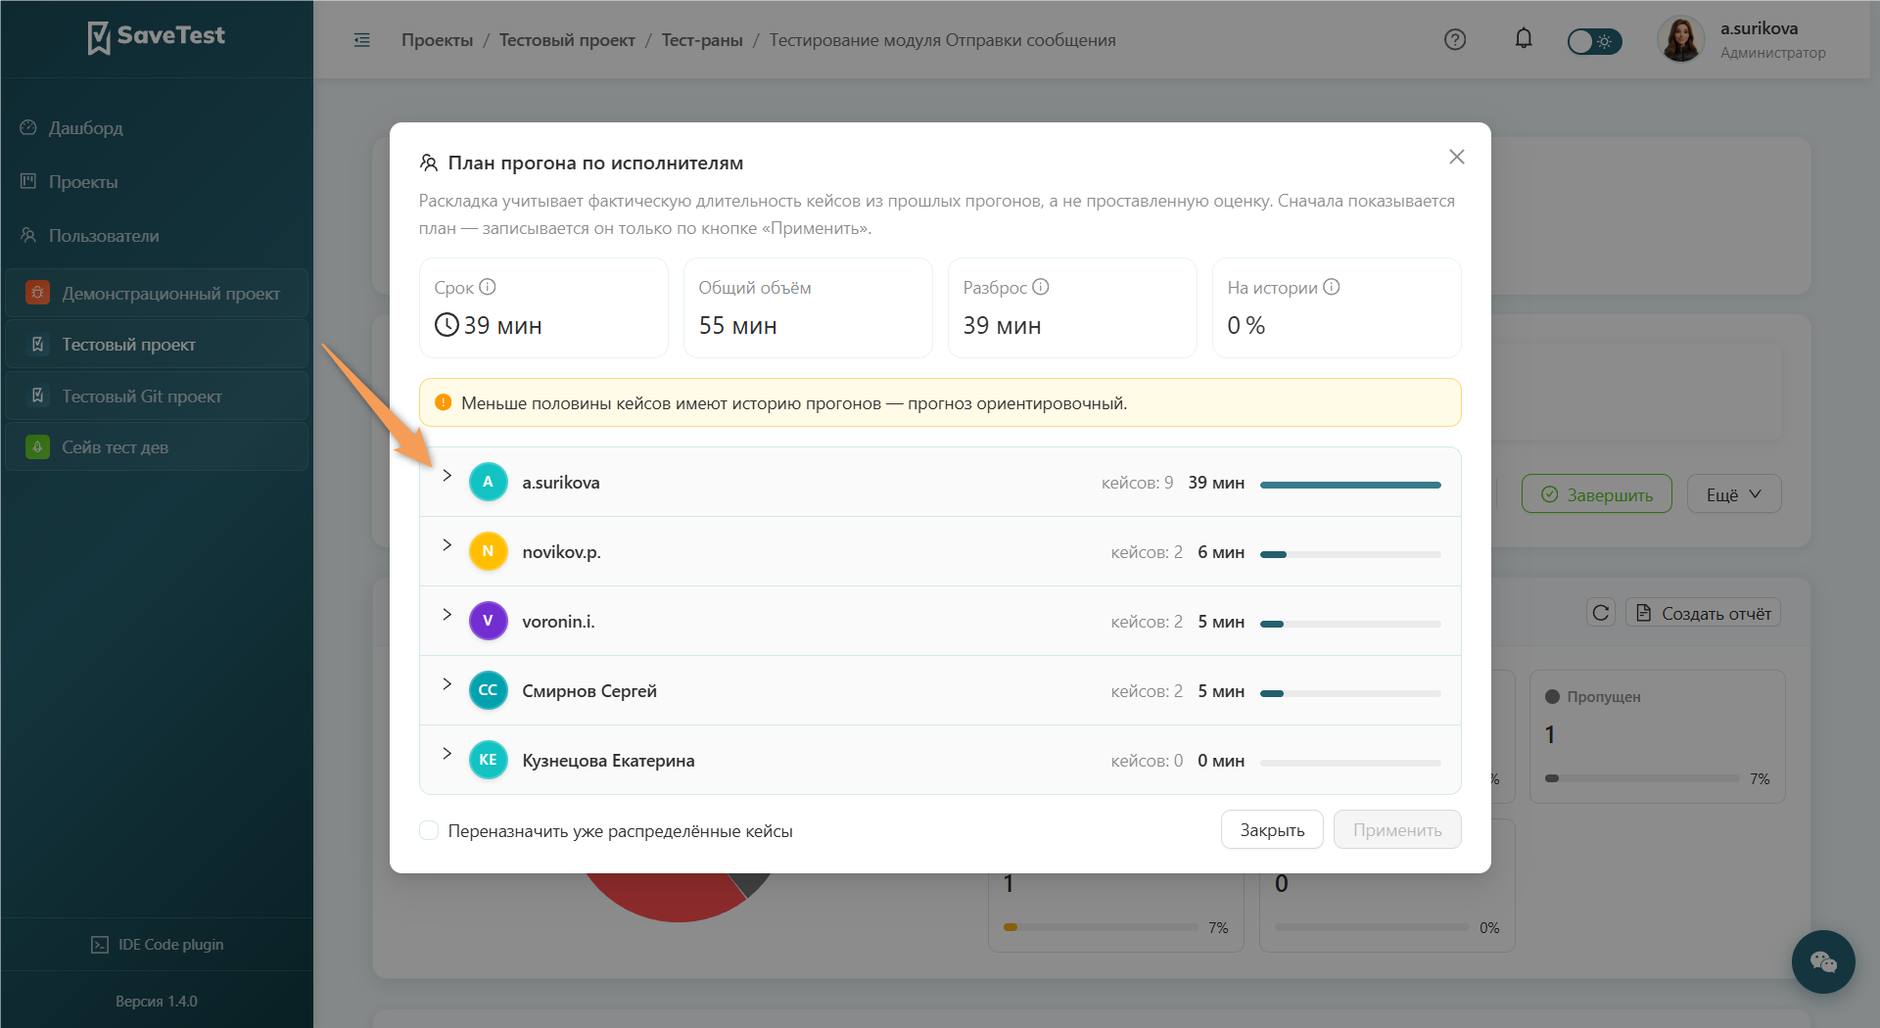Viewport: 1880px width, 1028px height.
Task: Click a.surikova workload progress bar
Action: pyautogui.click(x=1350, y=485)
